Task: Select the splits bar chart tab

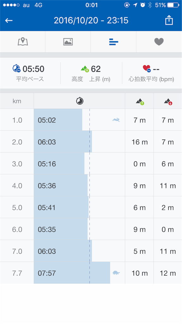Action: pyautogui.click(x=113, y=42)
